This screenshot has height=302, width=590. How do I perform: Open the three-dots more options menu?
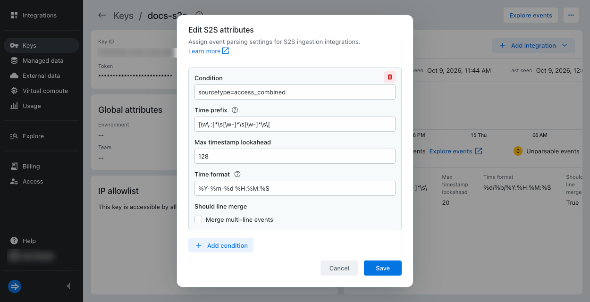click(x=571, y=15)
